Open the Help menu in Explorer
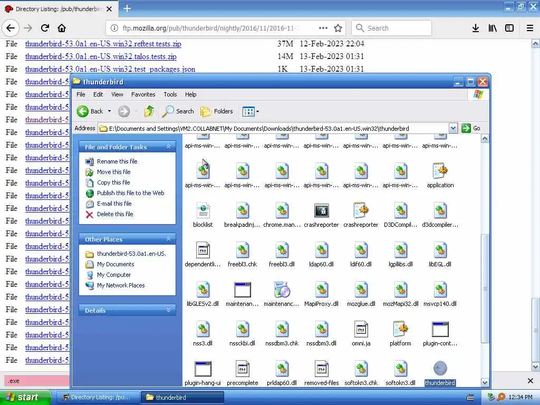 pos(190,94)
